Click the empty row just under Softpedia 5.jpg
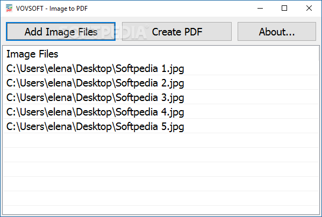This screenshot has width=322, height=217. coord(161,141)
